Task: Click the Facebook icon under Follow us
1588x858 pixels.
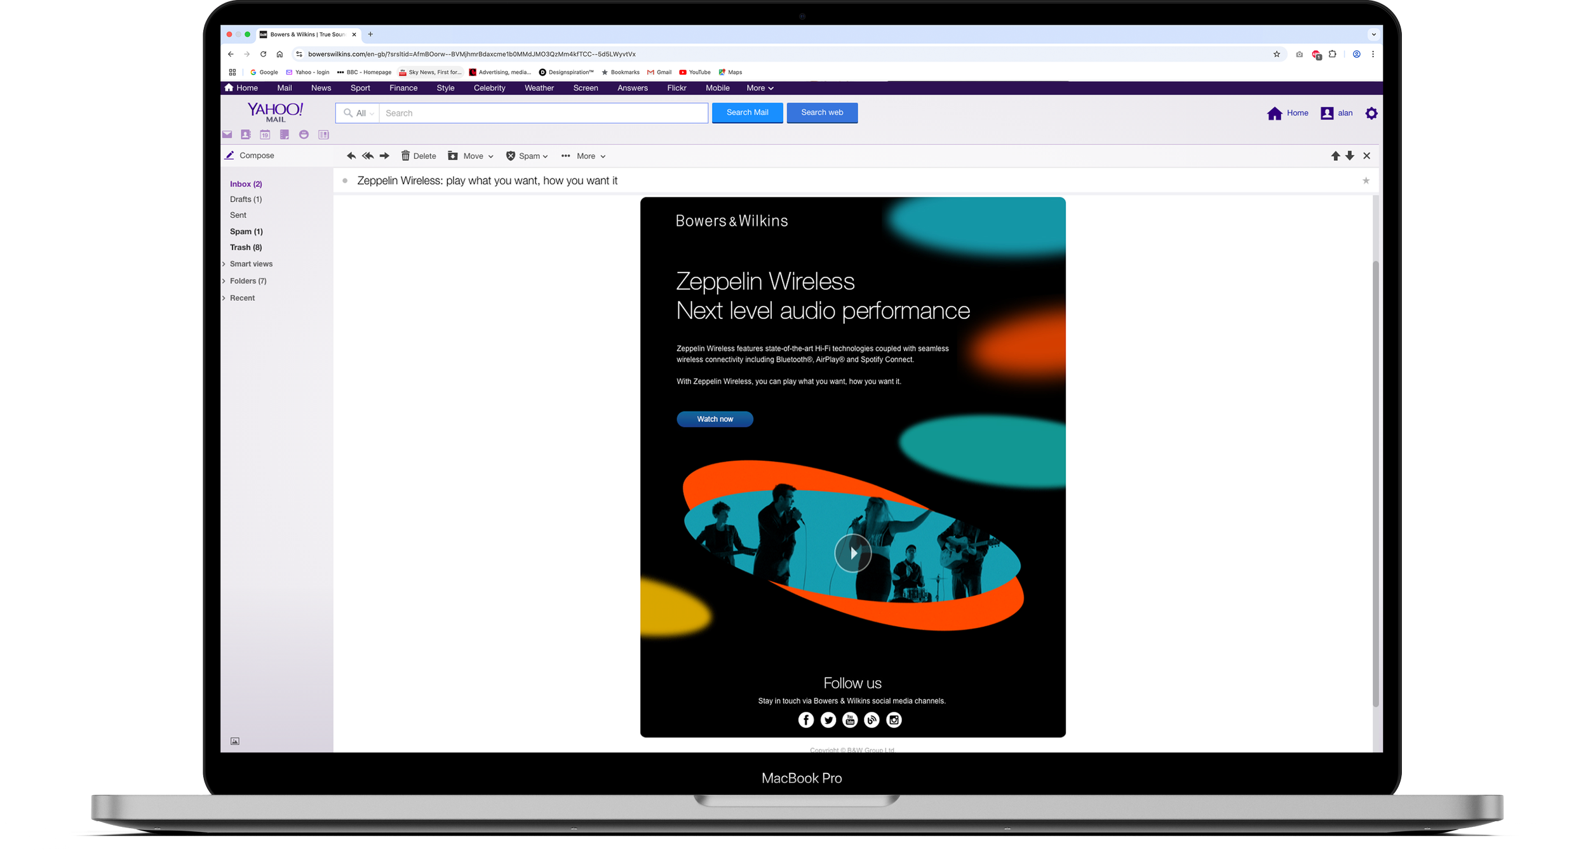Action: point(805,720)
